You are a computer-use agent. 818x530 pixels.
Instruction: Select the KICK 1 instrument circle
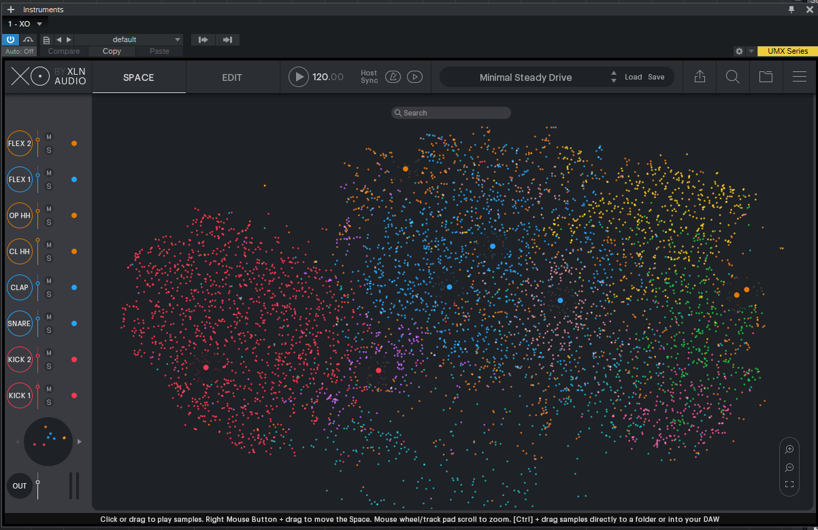coord(20,395)
